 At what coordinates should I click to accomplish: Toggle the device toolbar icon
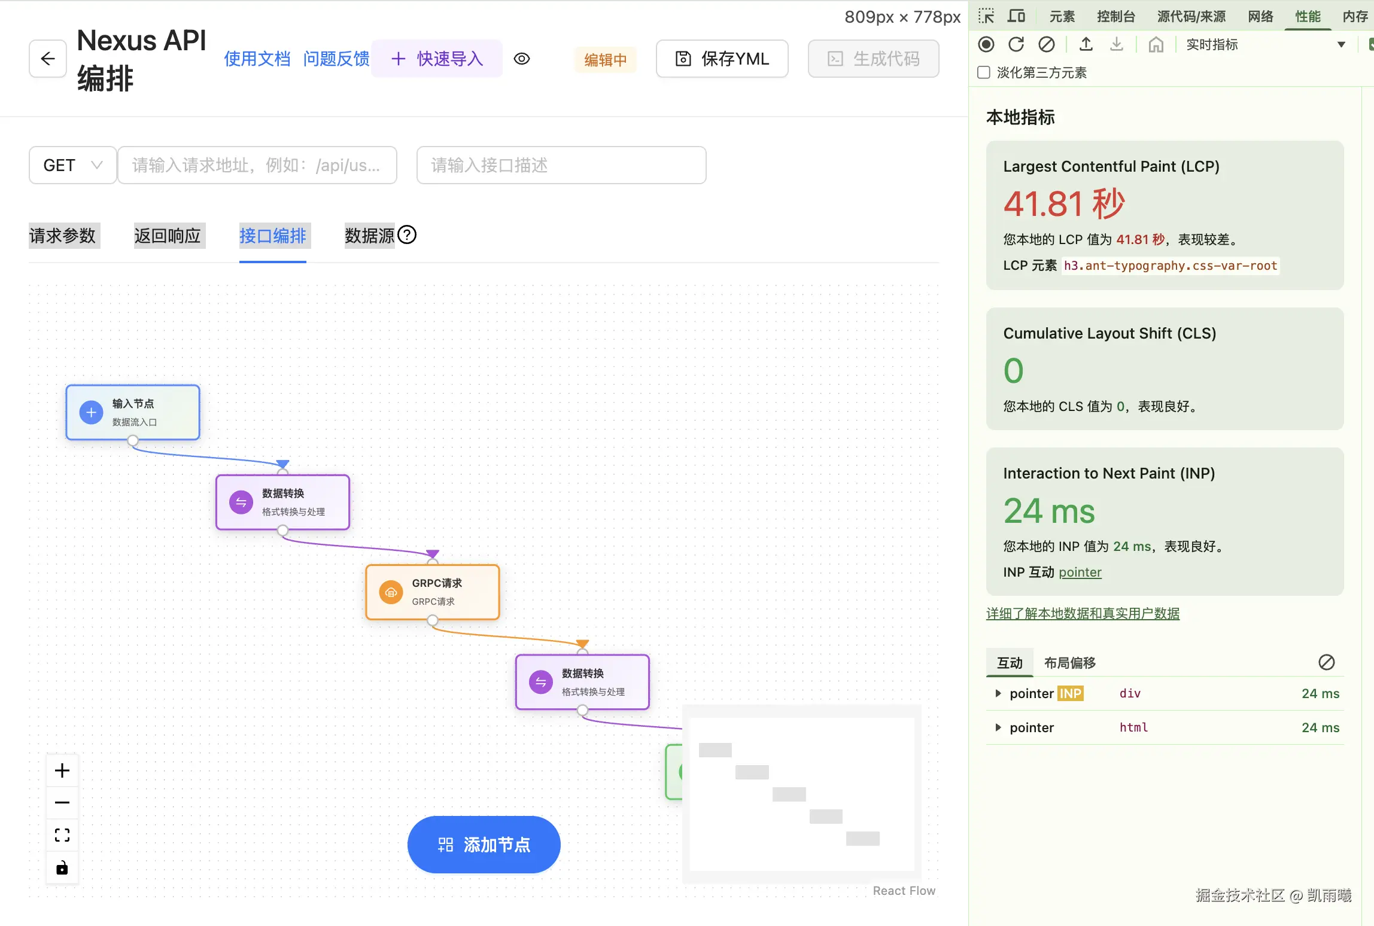tap(1016, 16)
